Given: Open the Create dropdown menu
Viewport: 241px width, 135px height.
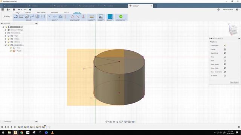Looking at the screenshot, I should coord(29,20).
